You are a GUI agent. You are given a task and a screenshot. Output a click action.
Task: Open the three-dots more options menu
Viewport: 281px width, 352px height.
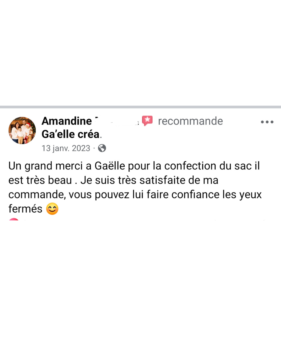tap(267, 122)
